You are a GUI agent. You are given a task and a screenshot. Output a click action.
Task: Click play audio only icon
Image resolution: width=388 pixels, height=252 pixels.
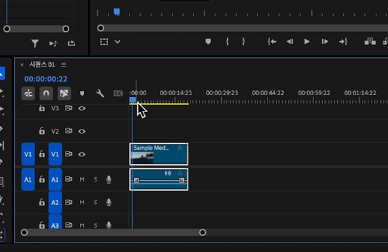tap(53, 43)
